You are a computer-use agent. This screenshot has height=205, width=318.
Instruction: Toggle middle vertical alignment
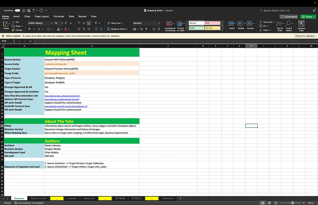tap(84, 23)
